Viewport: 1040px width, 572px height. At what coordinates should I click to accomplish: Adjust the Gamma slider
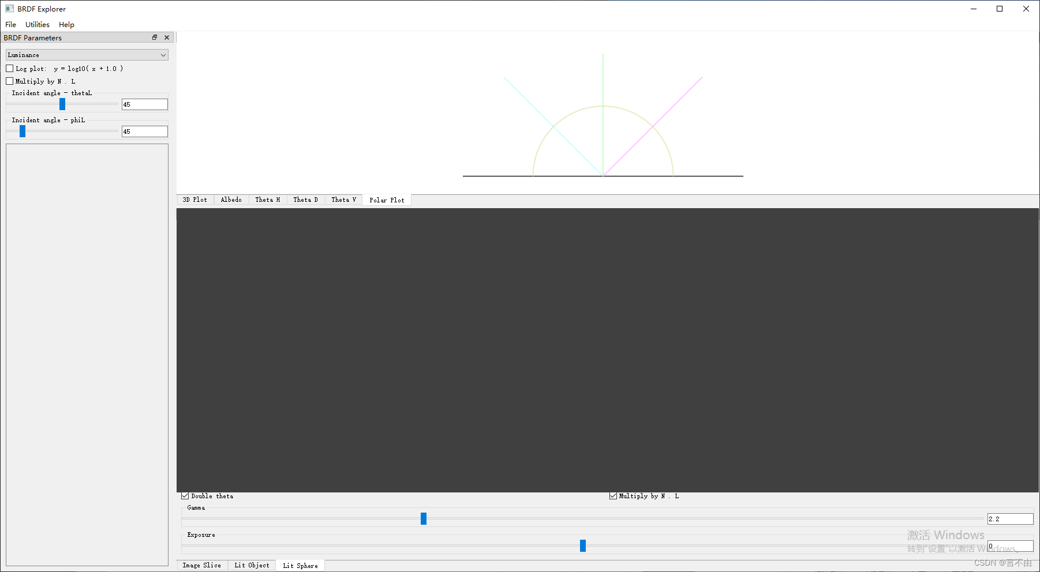423,519
